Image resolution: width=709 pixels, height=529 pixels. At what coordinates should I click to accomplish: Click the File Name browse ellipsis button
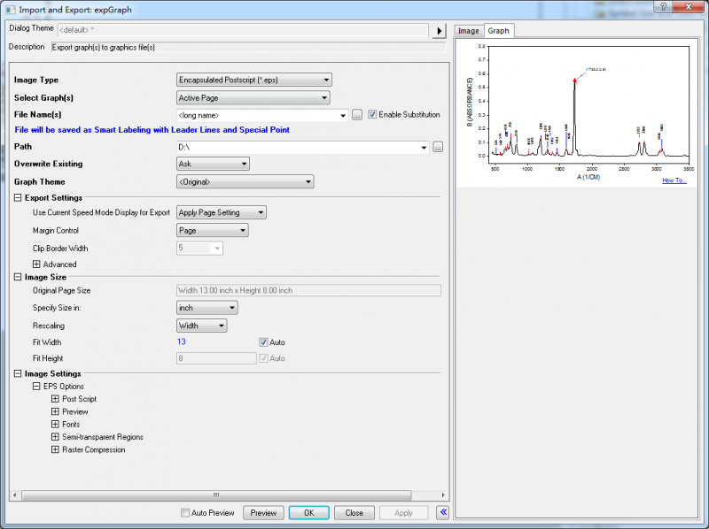pyautogui.click(x=357, y=115)
